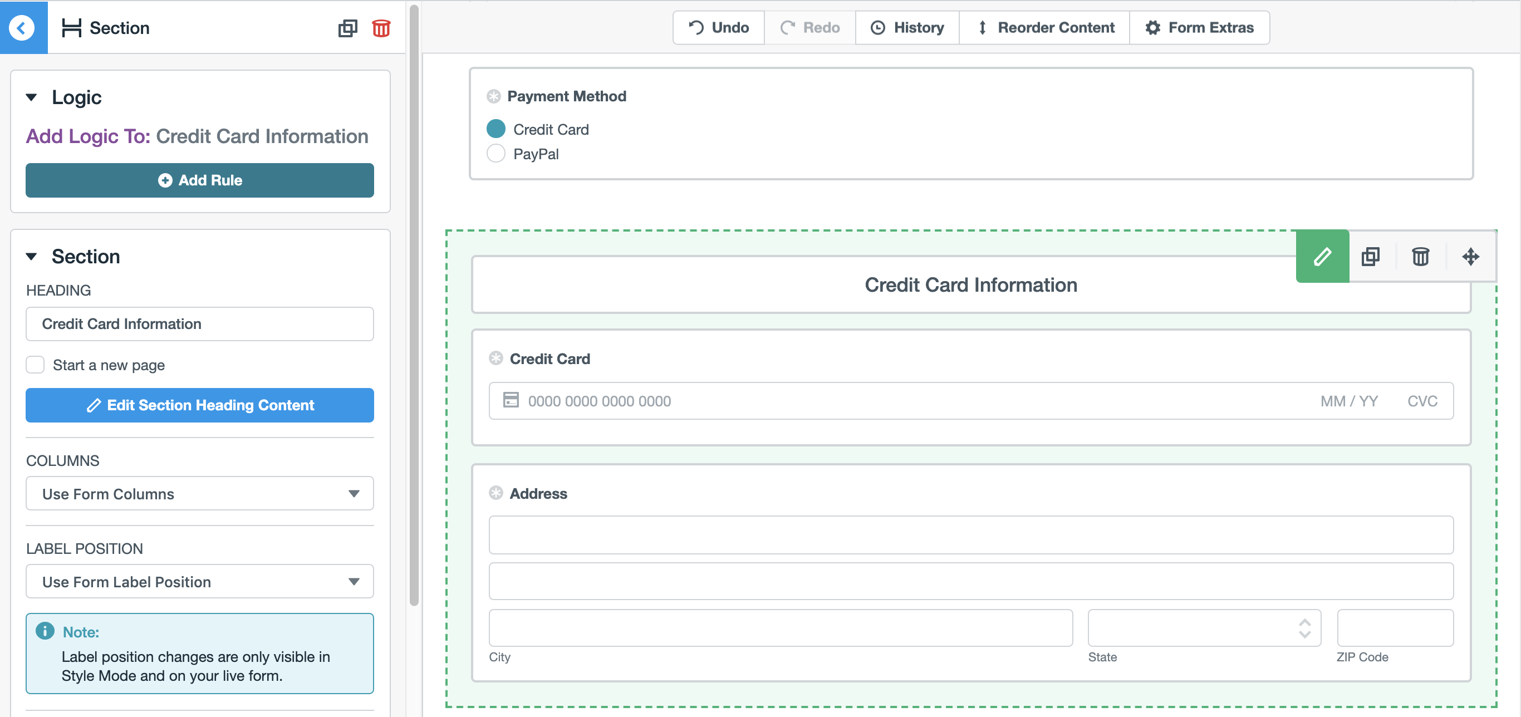Open the History toolbar item

[x=907, y=28]
